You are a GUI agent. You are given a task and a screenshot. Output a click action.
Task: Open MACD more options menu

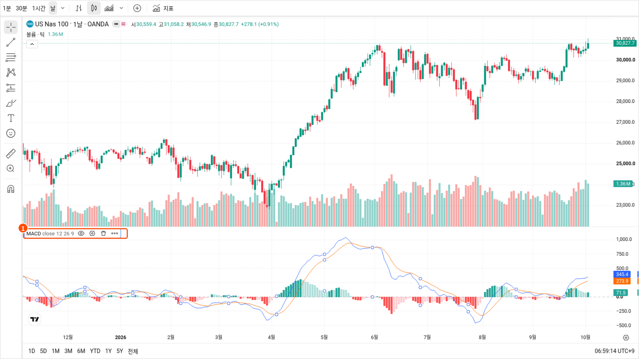115,233
